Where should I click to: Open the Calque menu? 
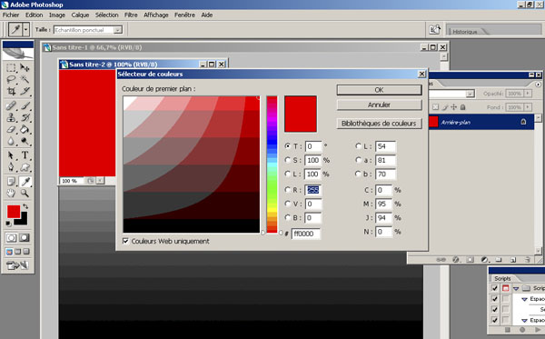point(80,15)
